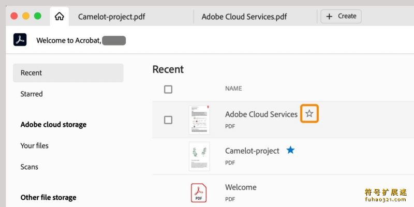Open the Starred list in sidebar
This screenshot has height=207, width=414.
point(32,94)
